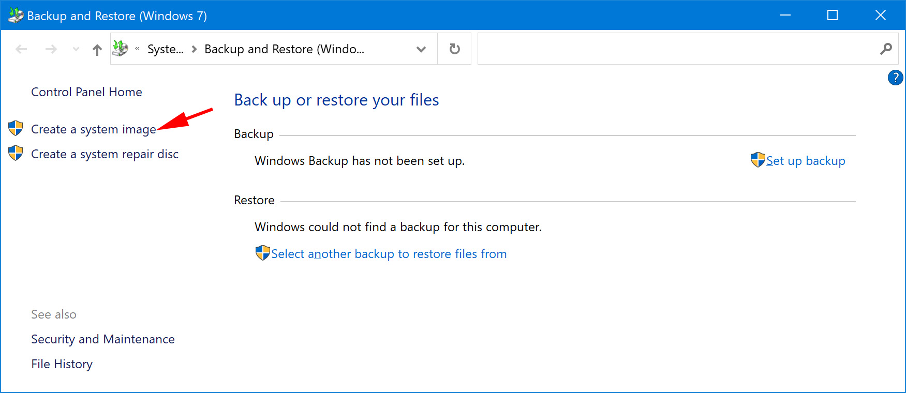Open Help with the question mark icon

(895, 78)
